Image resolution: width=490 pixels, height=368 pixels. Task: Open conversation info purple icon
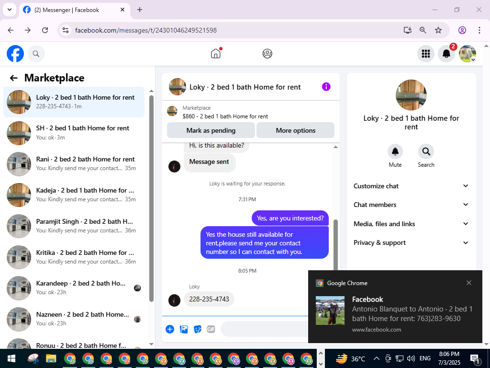click(326, 87)
